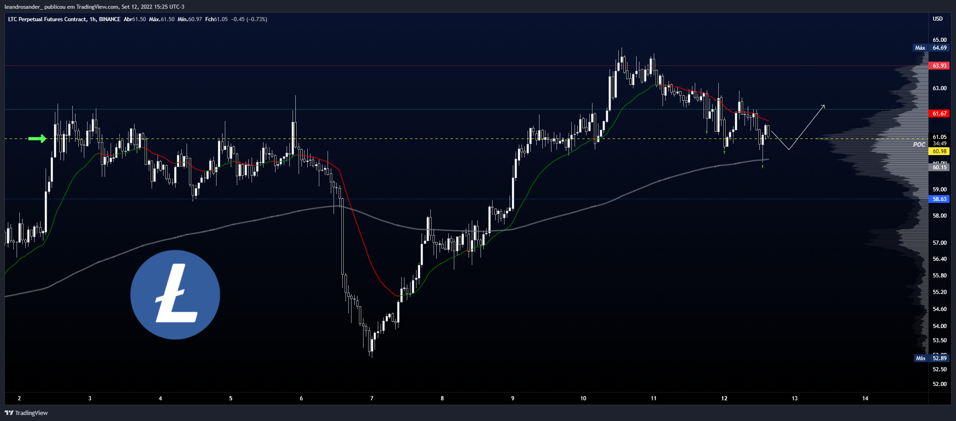
Task: Click the Máx.61.50 high value in header
Action: pyautogui.click(x=162, y=19)
